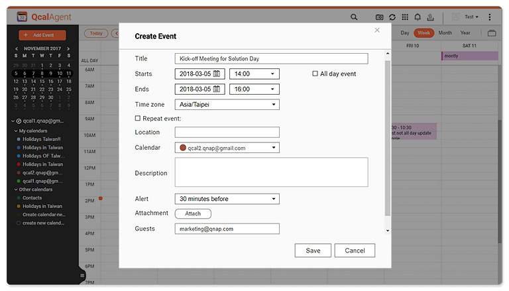Click the Today button
The width and height of the screenshot is (509, 291).
(x=96, y=33)
